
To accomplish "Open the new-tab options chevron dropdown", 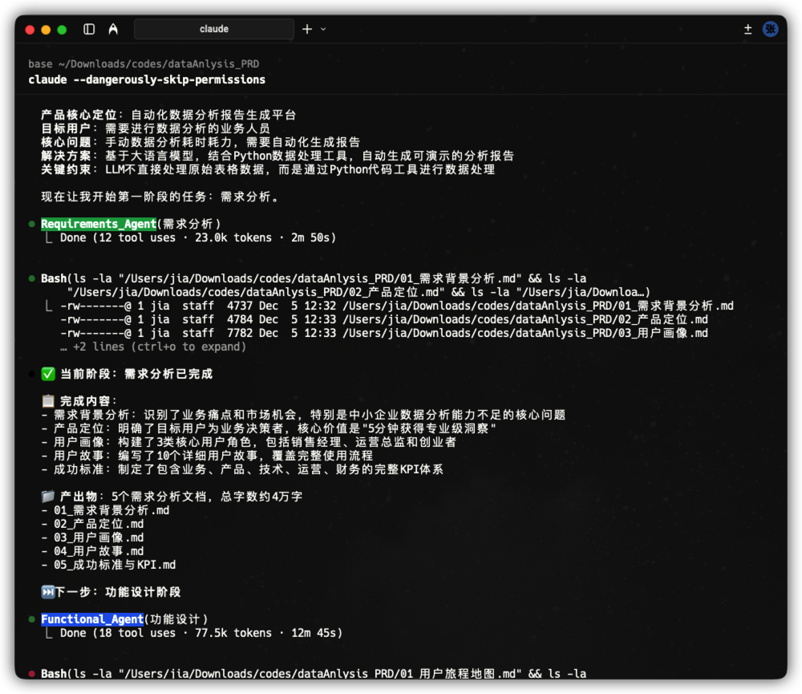I will 323,29.
